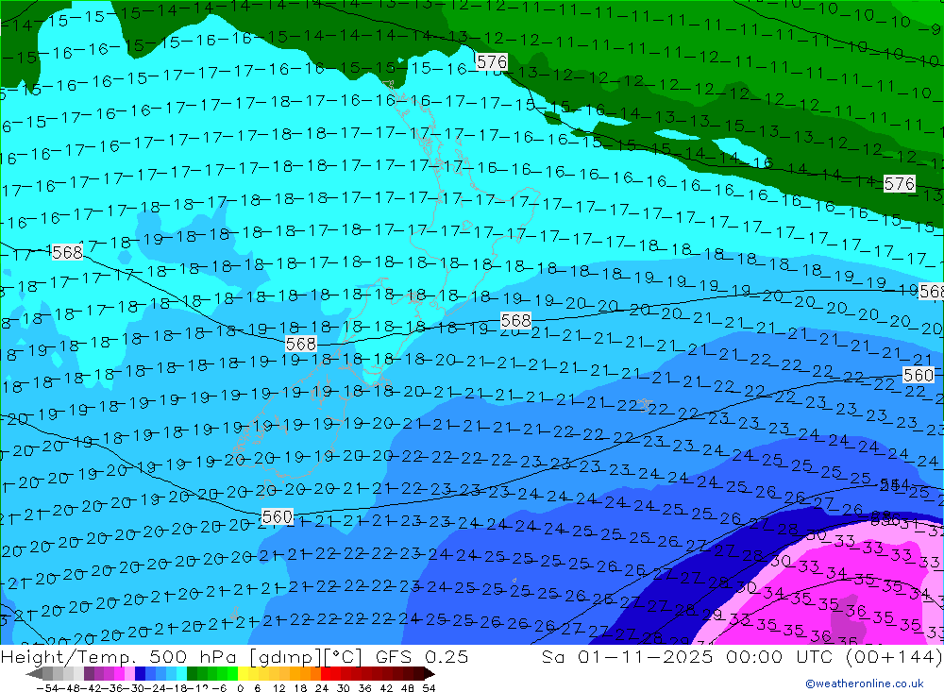The width and height of the screenshot is (944, 692).
Task: Click the '(00+144)' forecast hour text
Action: pos(894,656)
